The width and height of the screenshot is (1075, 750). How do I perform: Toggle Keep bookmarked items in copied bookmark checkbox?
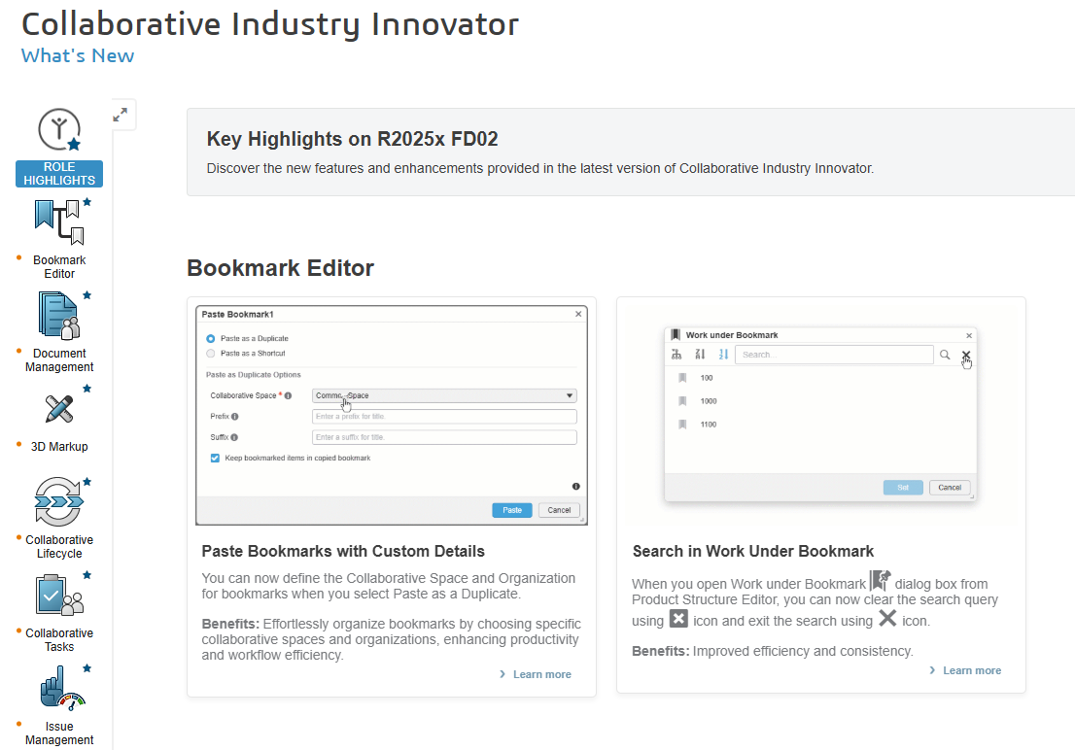click(x=215, y=458)
